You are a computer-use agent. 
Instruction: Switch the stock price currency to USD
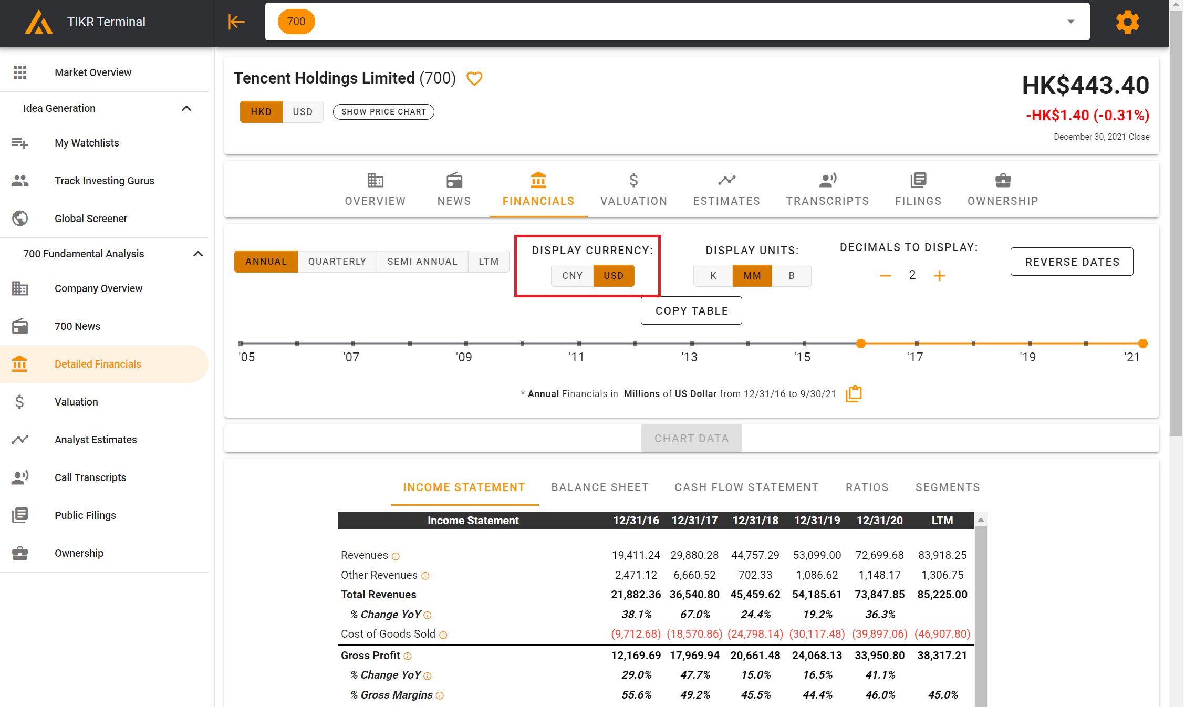(303, 112)
